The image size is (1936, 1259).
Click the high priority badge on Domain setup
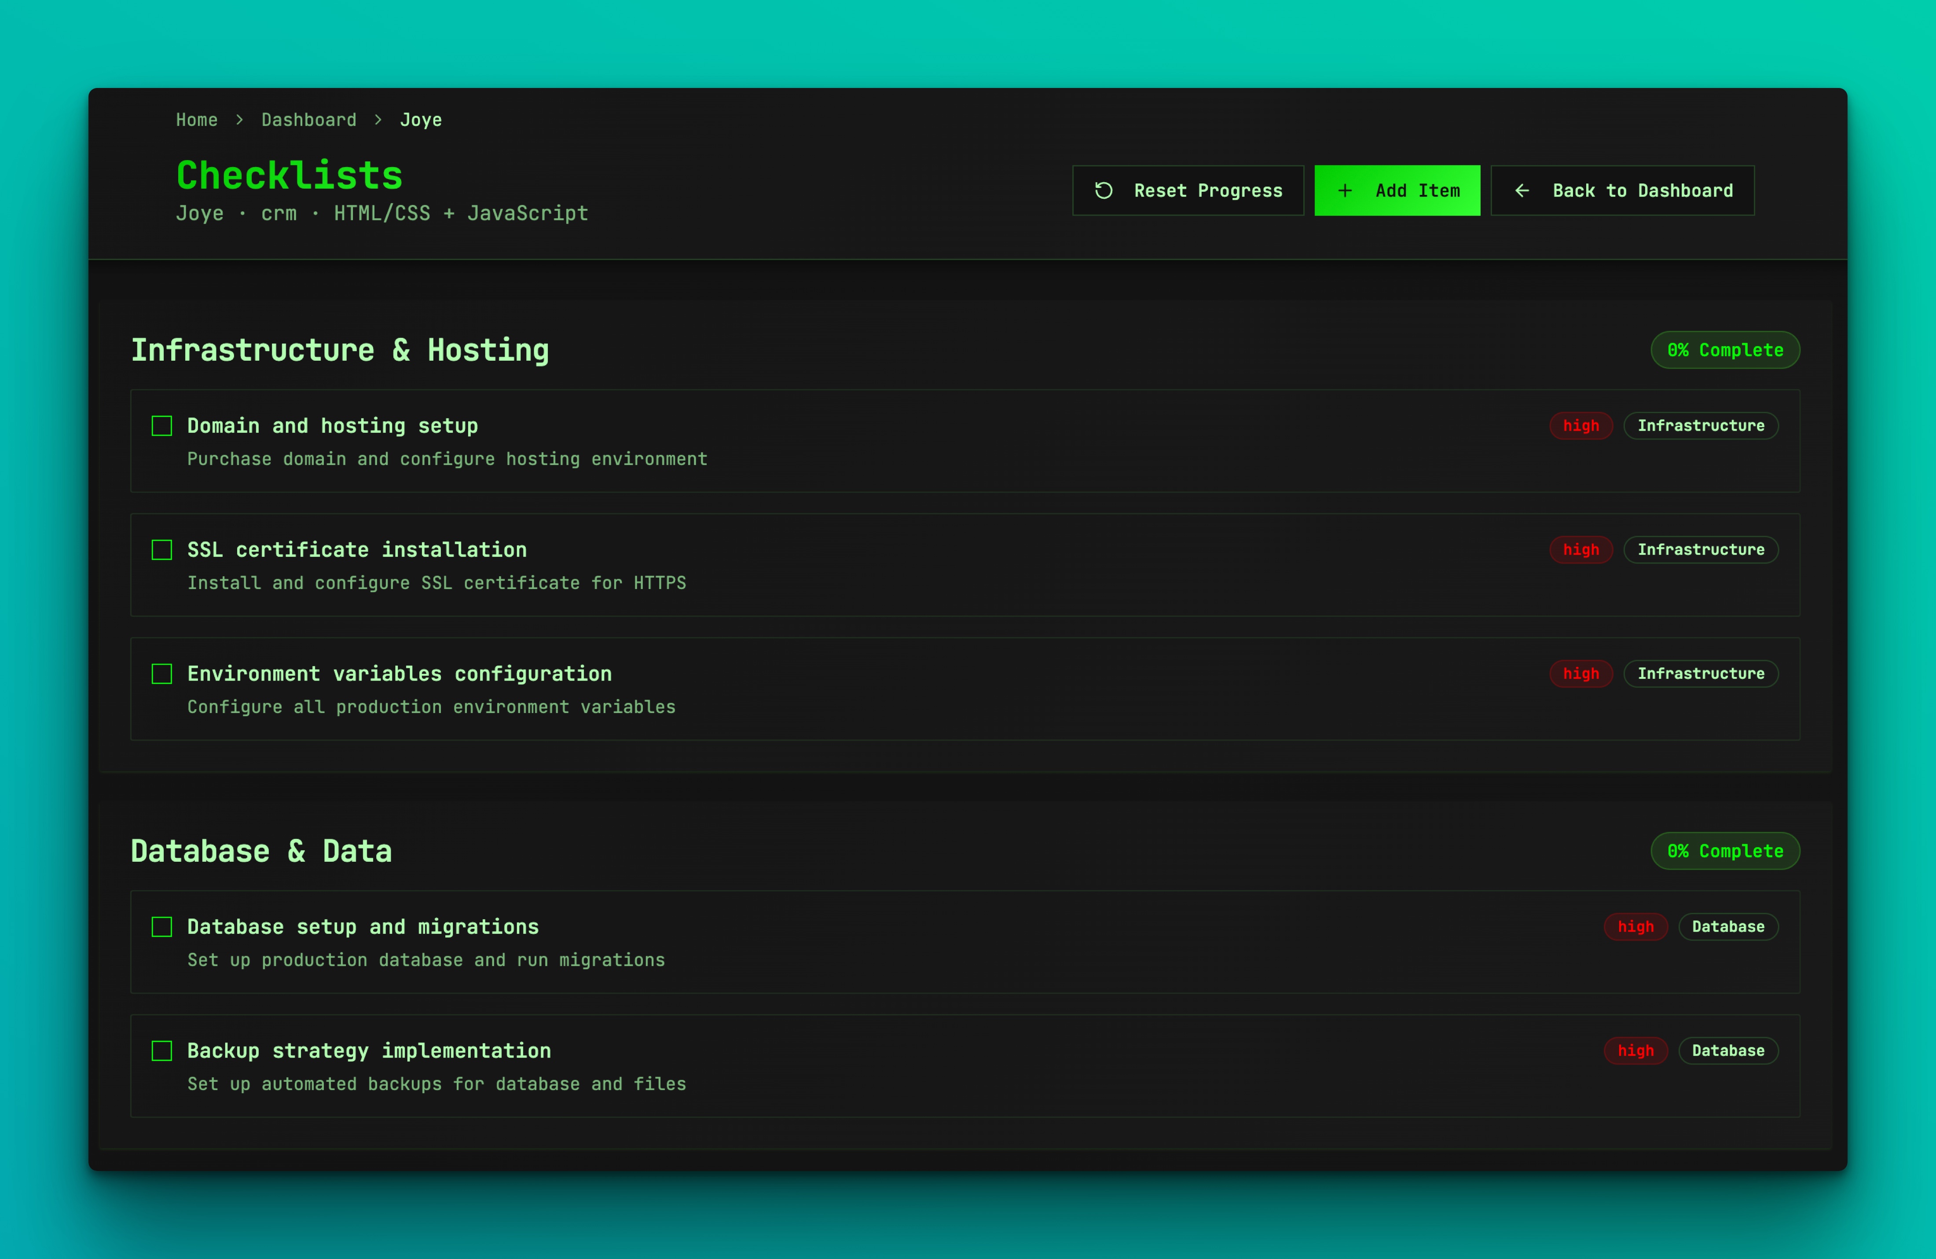tap(1580, 425)
